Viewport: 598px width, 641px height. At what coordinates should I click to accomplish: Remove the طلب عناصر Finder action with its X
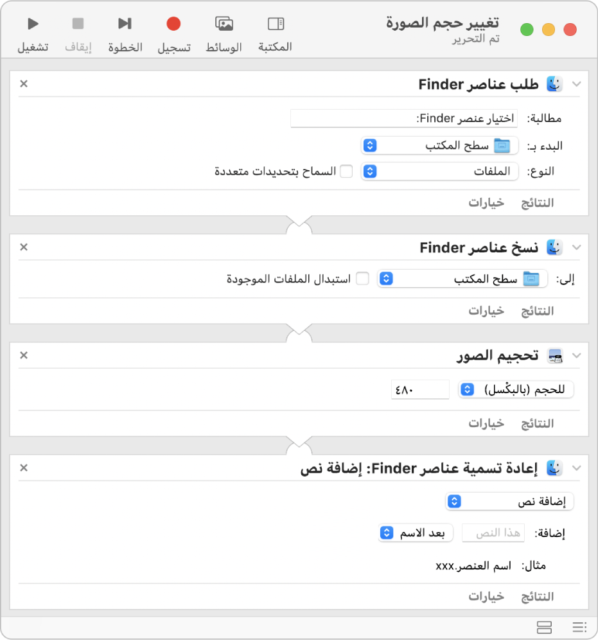tap(24, 83)
